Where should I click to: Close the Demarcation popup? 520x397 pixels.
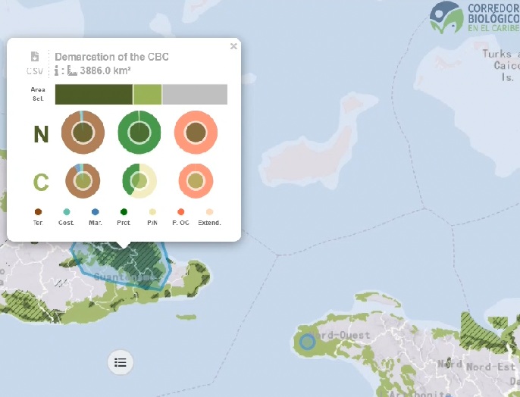[x=233, y=46]
